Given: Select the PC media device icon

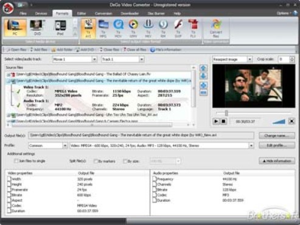Looking at the screenshot, I should pyautogui.click(x=15, y=27).
